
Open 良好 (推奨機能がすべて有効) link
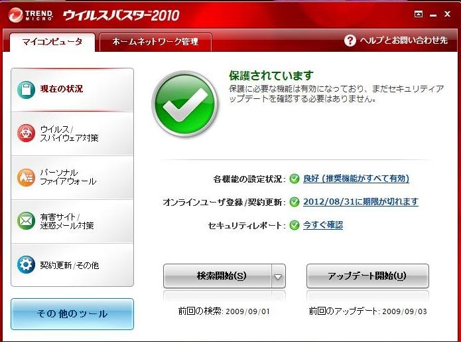coord(356,179)
